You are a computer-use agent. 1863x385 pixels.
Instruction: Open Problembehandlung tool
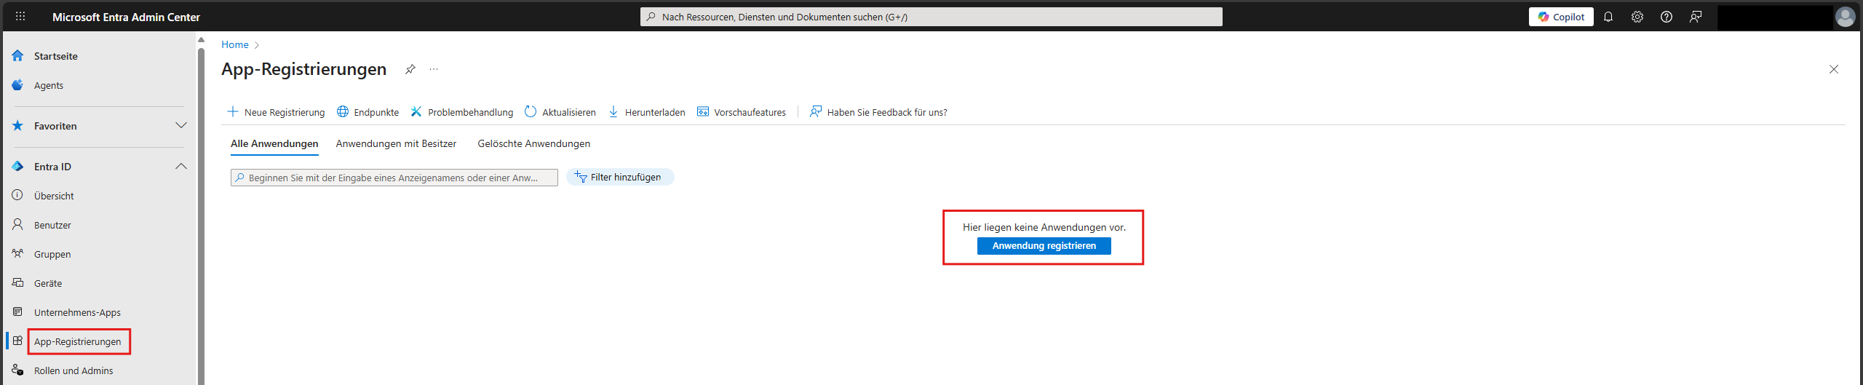tap(461, 112)
